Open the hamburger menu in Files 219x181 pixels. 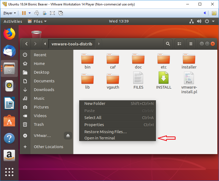tap(191, 44)
